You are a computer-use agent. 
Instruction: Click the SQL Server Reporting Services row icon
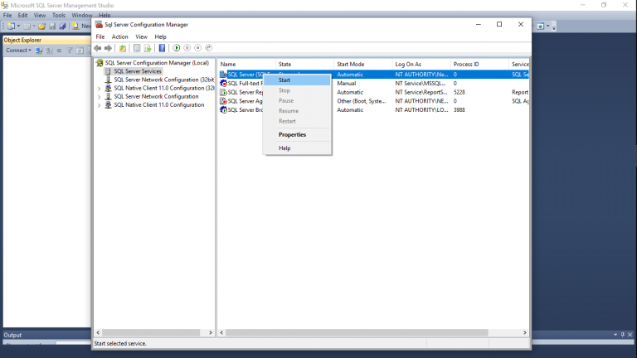pyautogui.click(x=223, y=92)
